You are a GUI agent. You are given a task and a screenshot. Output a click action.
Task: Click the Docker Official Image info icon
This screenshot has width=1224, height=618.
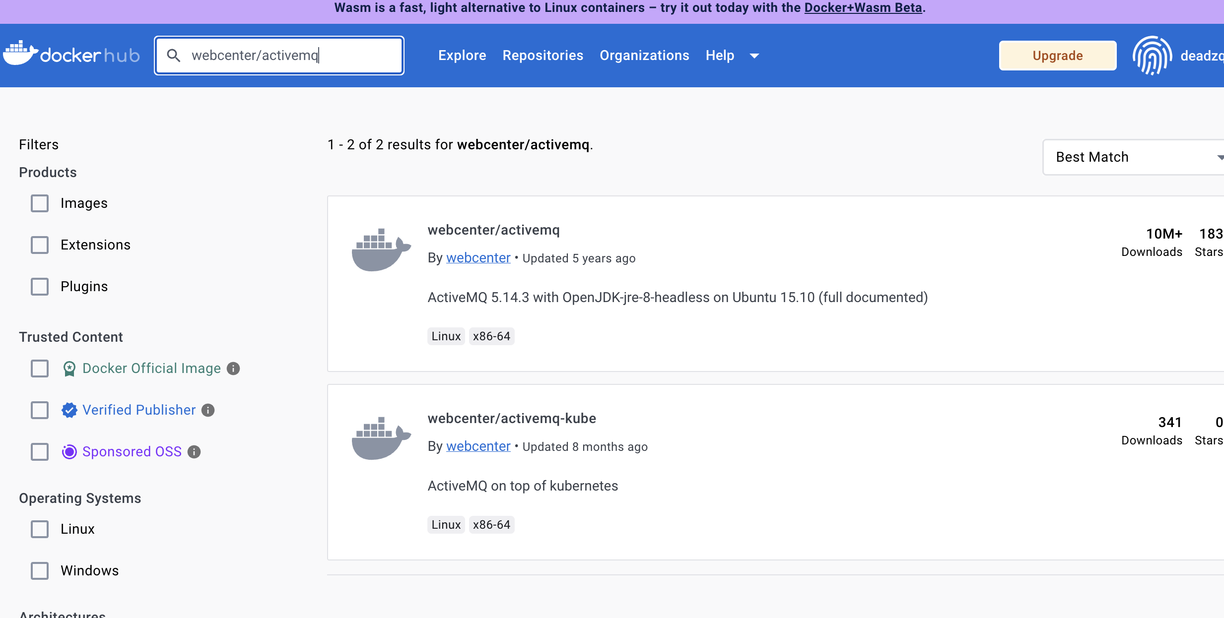pos(233,369)
